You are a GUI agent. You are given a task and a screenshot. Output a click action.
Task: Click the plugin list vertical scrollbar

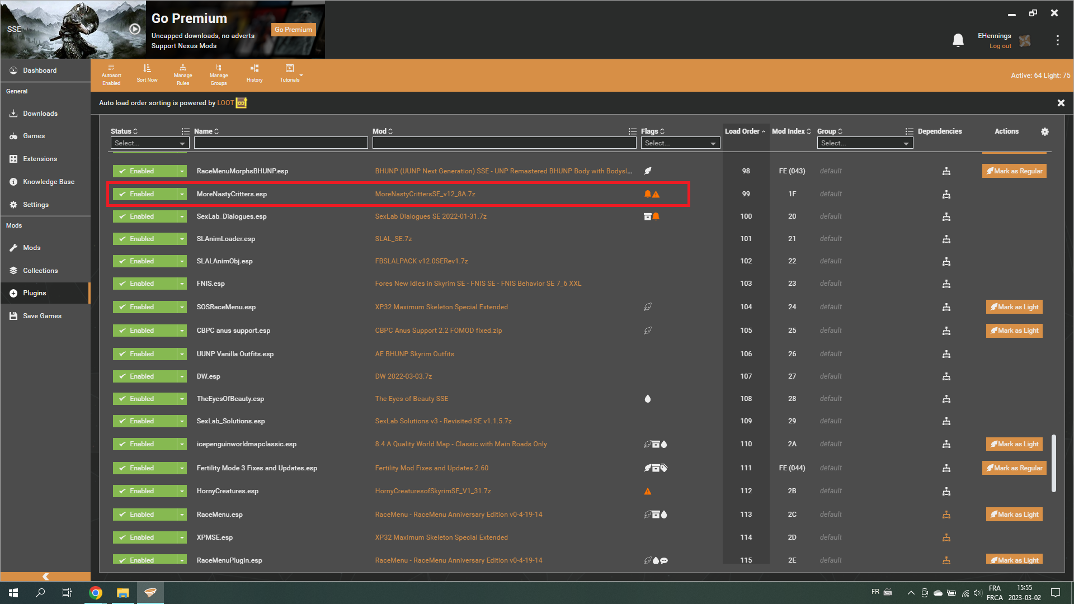[1054, 463]
